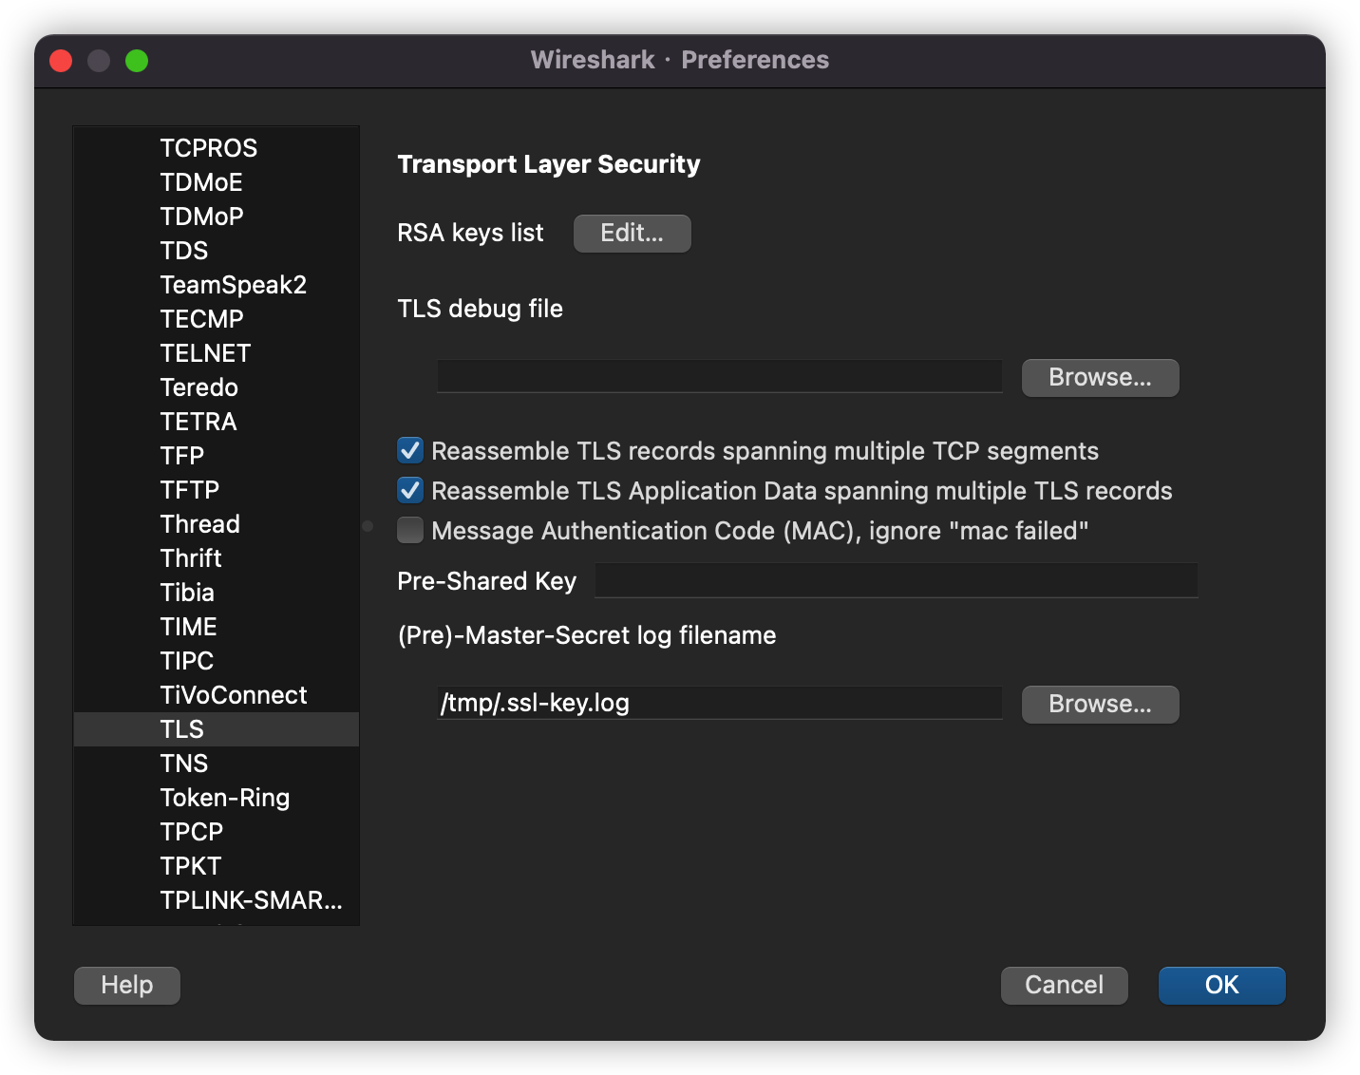This screenshot has height=1075, width=1360.
Task: Cancel the Preferences dialog
Action: 1064,986
